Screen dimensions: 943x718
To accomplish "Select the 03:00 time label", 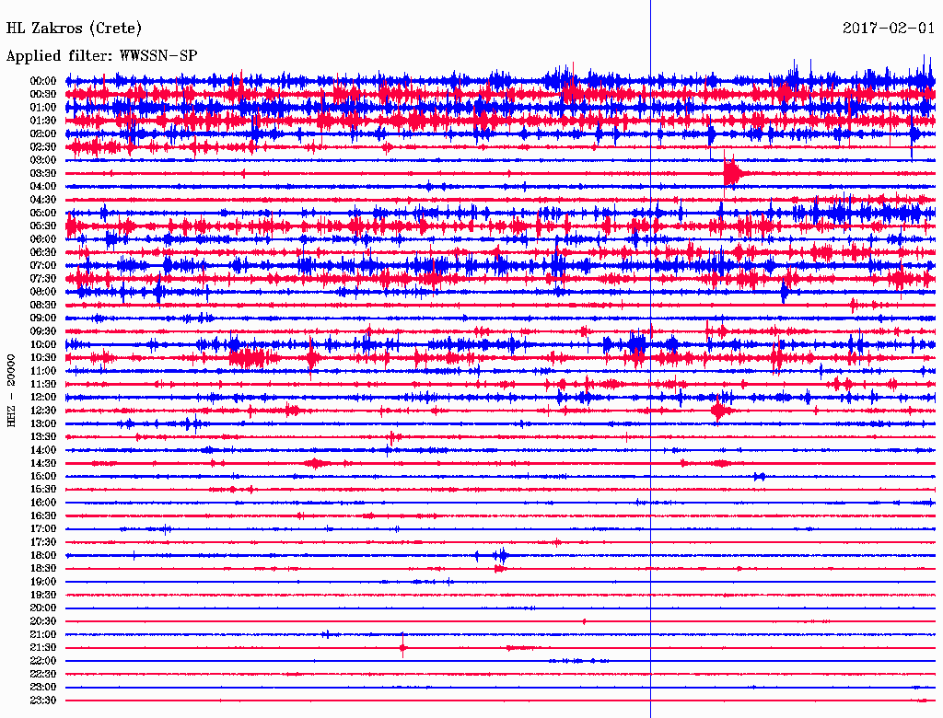I will pyautogui.click(x=43, y=160).
